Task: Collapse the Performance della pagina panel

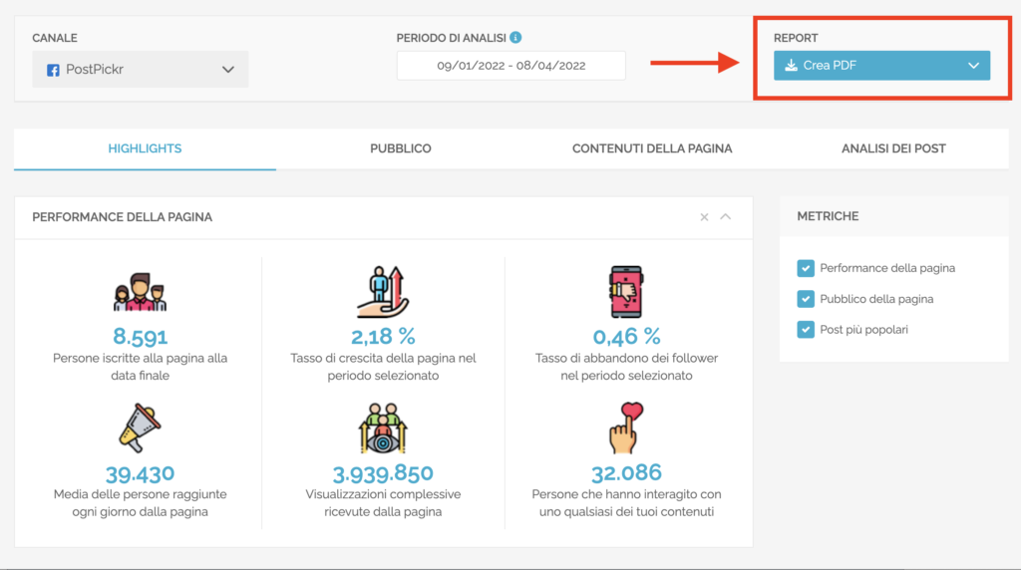Action: (726, 216)
